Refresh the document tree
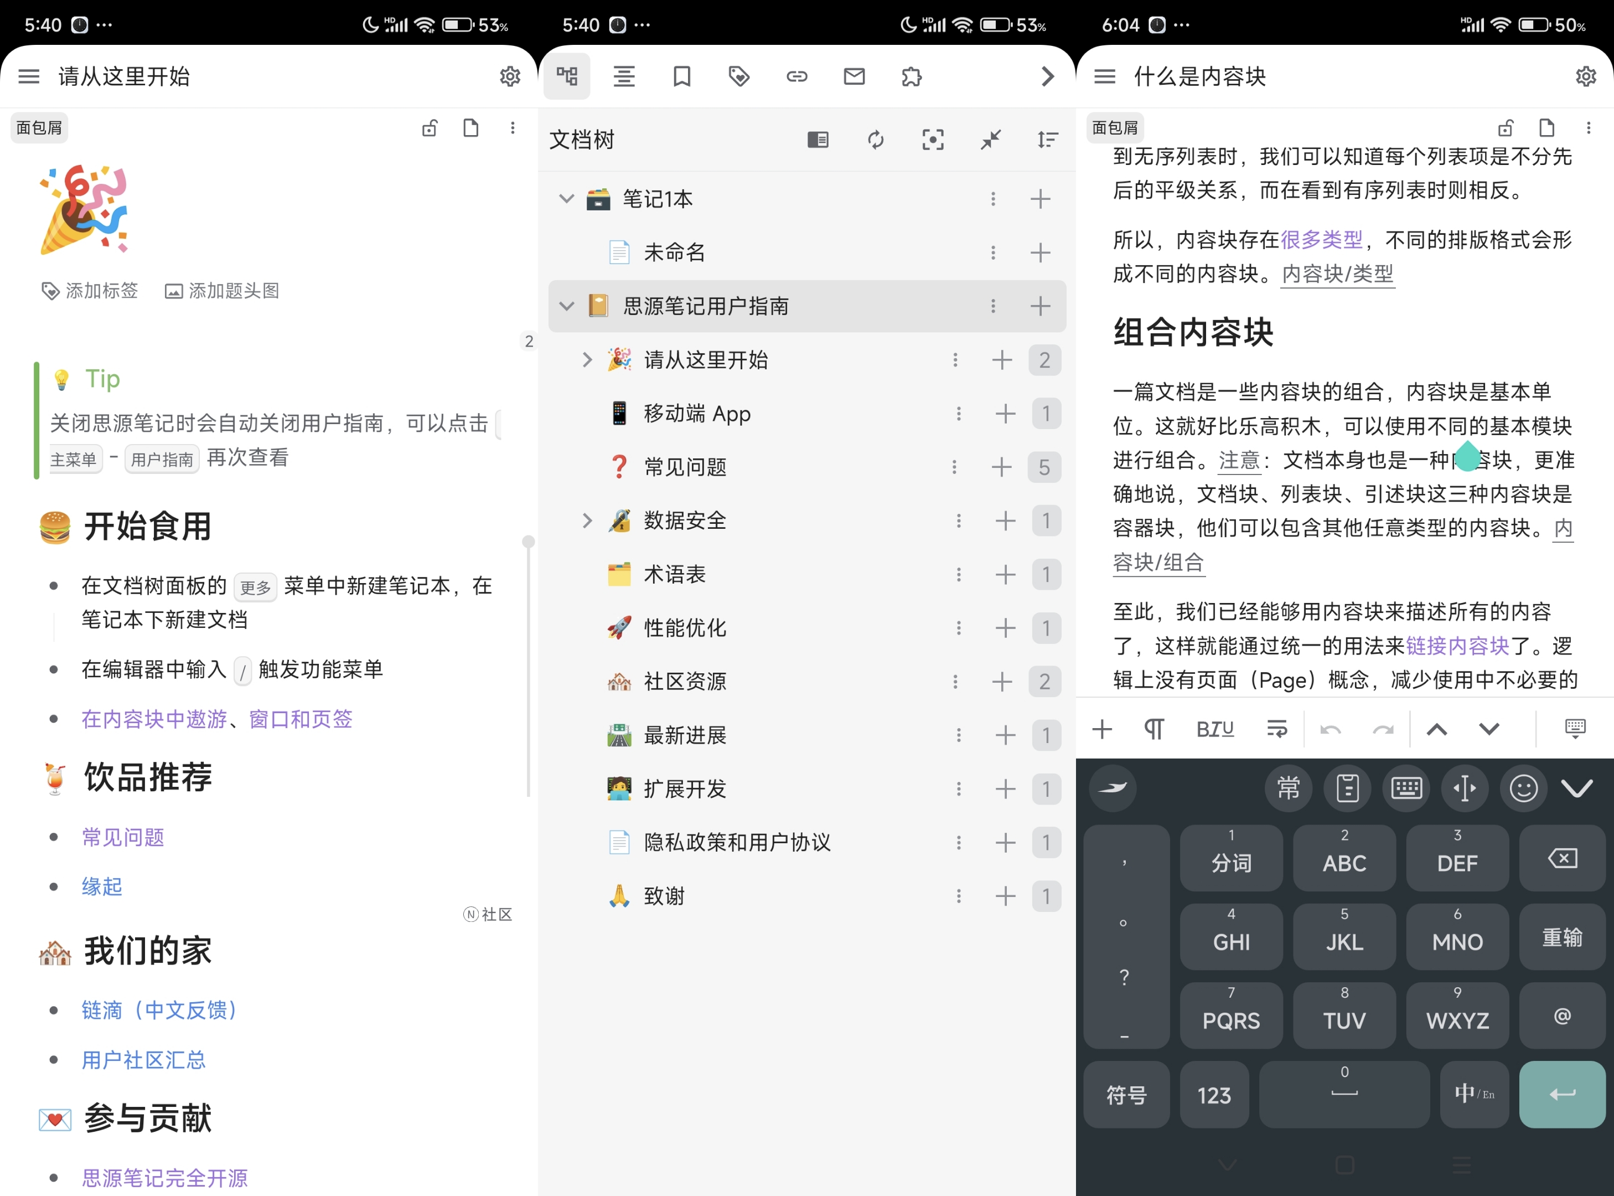This screenshot has width=1614, height=1196. pos(876,140)
